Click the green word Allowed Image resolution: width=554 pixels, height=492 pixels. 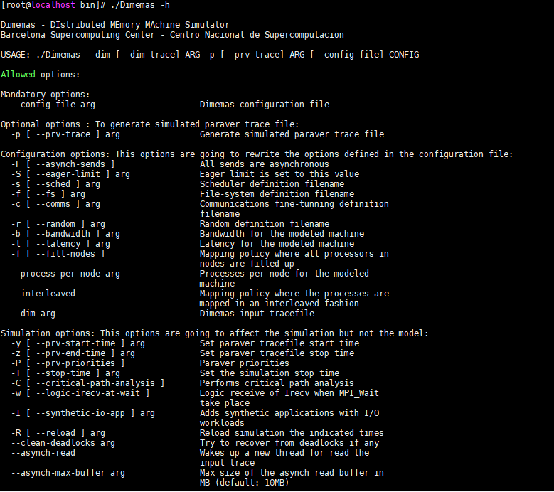click(x=18, y=75)
